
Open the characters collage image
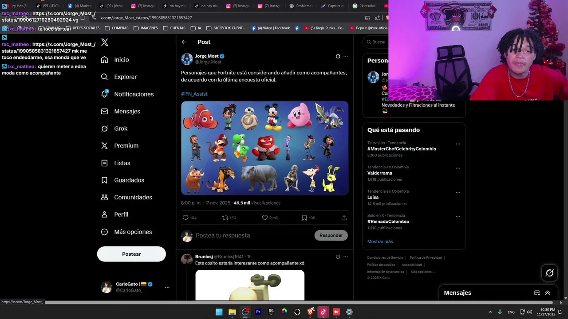(x=264, y=148)
